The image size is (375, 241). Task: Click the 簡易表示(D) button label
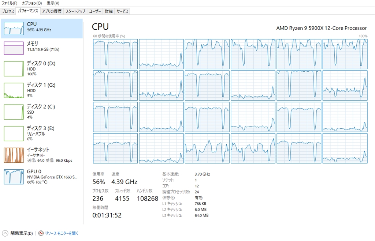click(x=21, y=233)
